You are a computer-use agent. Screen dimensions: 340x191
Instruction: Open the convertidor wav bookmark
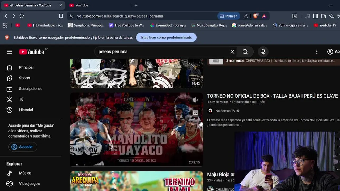coord(249,25)
